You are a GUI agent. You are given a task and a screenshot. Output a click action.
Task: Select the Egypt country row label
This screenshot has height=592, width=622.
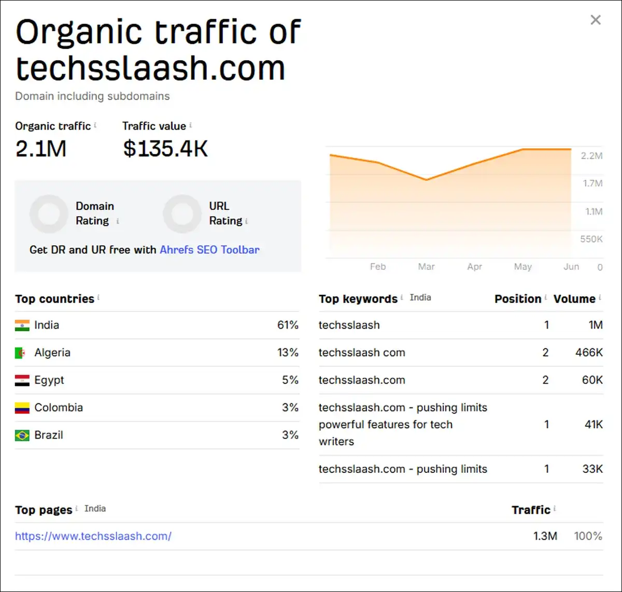[x=49, y=380]
